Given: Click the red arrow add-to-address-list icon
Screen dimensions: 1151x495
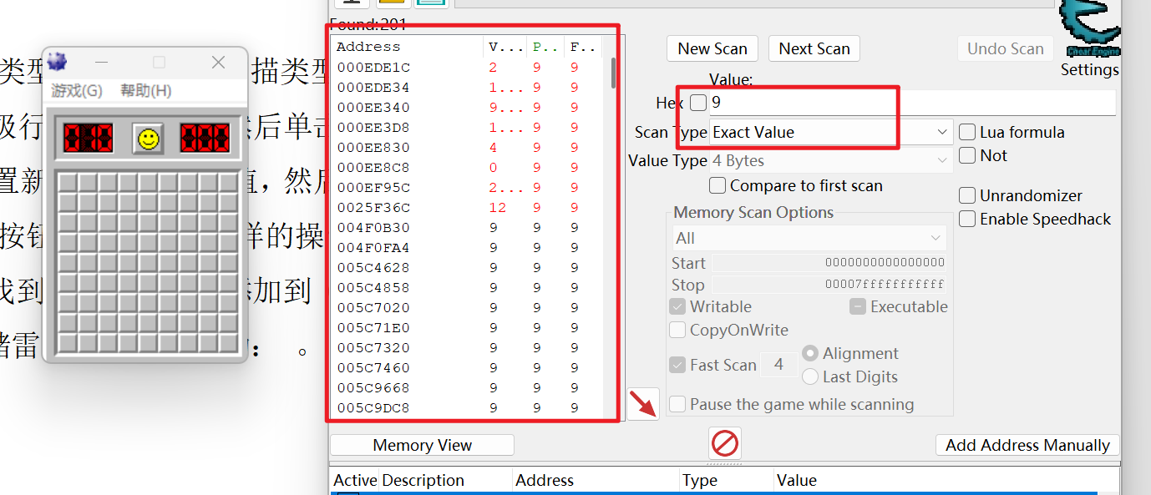Looking at the screenshot, I should click(x=643, y=404).
